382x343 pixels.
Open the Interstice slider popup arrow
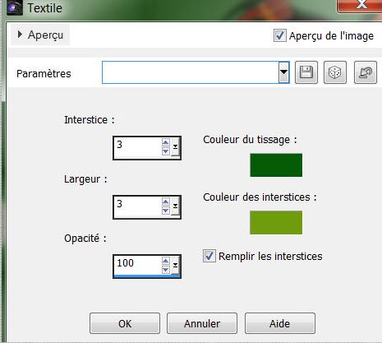coord(175,148)
